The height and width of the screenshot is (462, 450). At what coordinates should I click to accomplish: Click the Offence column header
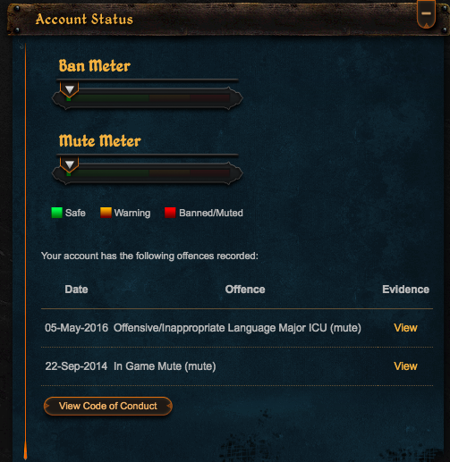pyautogui.click(x=245, y=290)
